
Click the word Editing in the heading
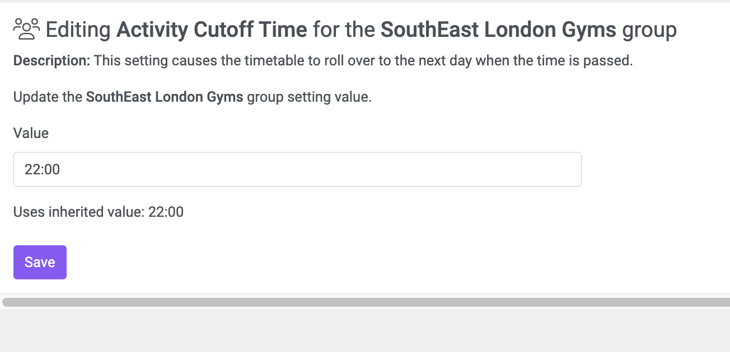click(78, 30)
